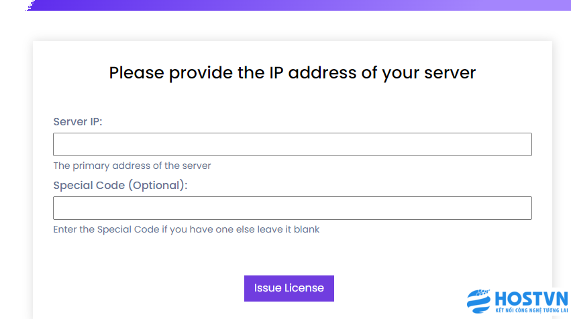Click the "Special Code (Optional):" label
Image resolution: width=571 pixels, height=319 pixels.
(120, 186)
